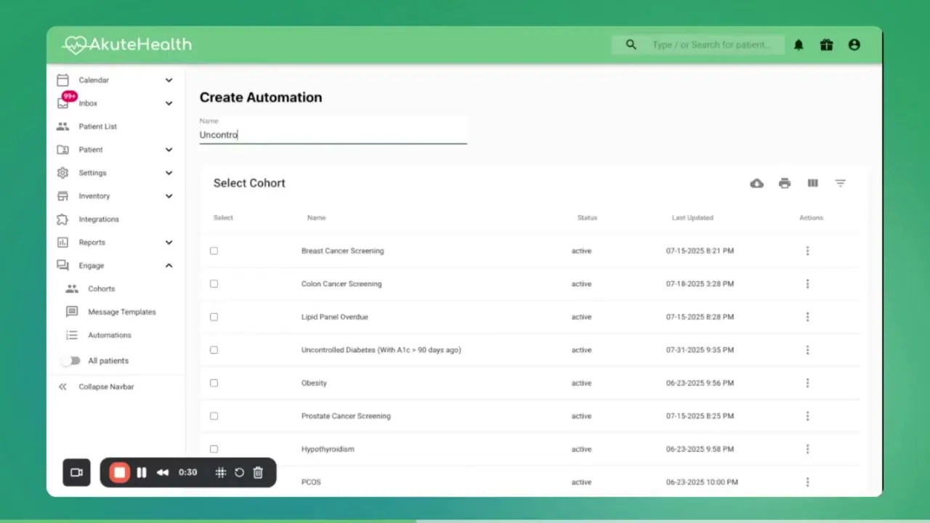Expand the Settings menu chevron
The width and height of the screenshot is (930, 523).
tap(169, 173)
